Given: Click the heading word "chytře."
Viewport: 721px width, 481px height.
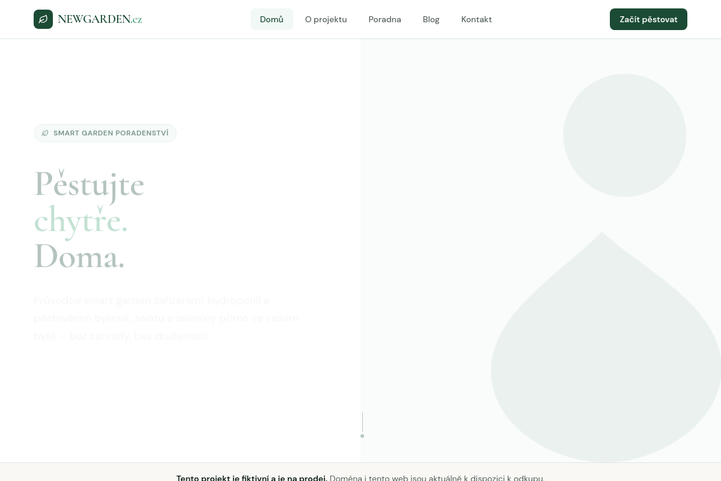Looking at the screenshot, I should pos(81,221).
